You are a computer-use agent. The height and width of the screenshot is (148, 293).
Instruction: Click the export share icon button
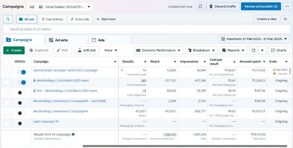click(x=254, y=50)
